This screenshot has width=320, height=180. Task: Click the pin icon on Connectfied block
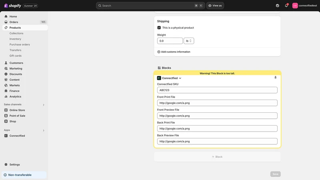(275, 78)
